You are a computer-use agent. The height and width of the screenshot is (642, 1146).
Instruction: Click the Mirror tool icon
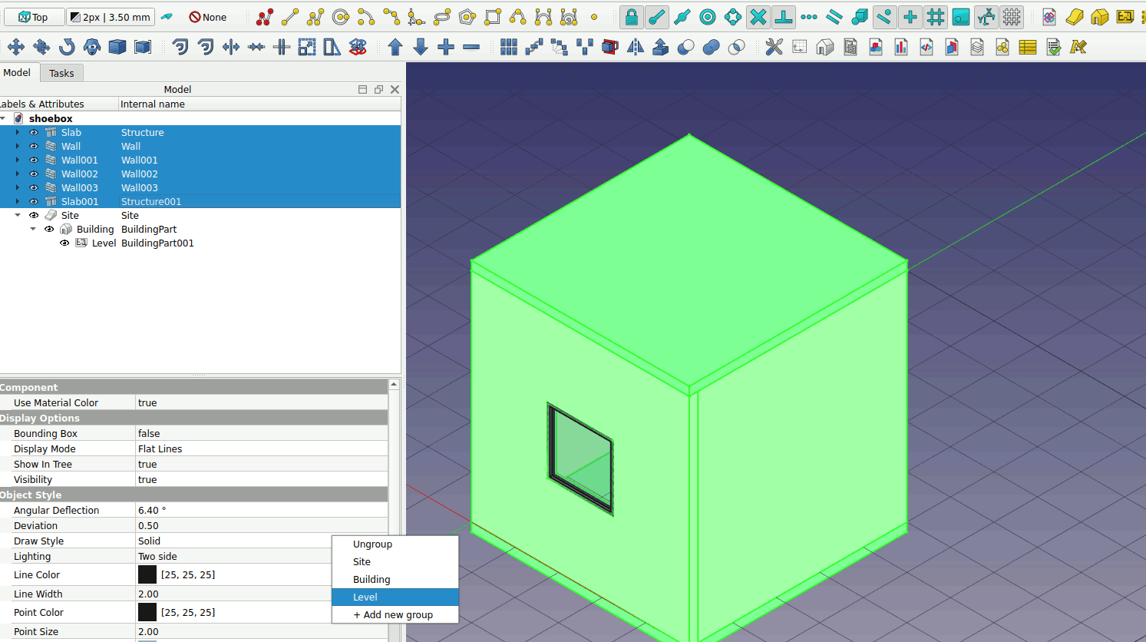tap(636, 48)
